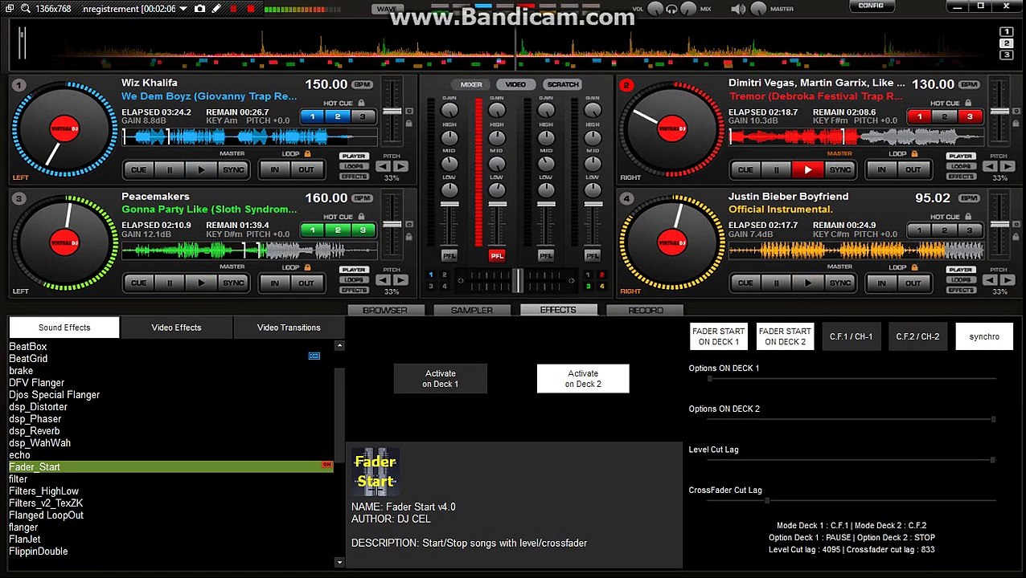Viewport: 1026px width, 578px height.
Task: Toggle FADER START ON DECK 1
Action: (x=718, y=336)
